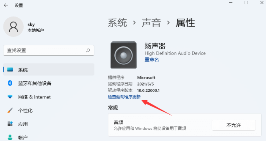Click the back arrow in Settings

pyautogui.click(x=6, y=5)
